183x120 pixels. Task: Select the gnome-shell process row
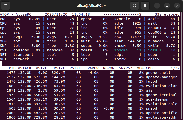click(x=90, y=73)
